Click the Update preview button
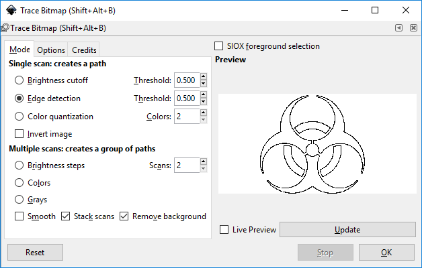 (347, 230)
